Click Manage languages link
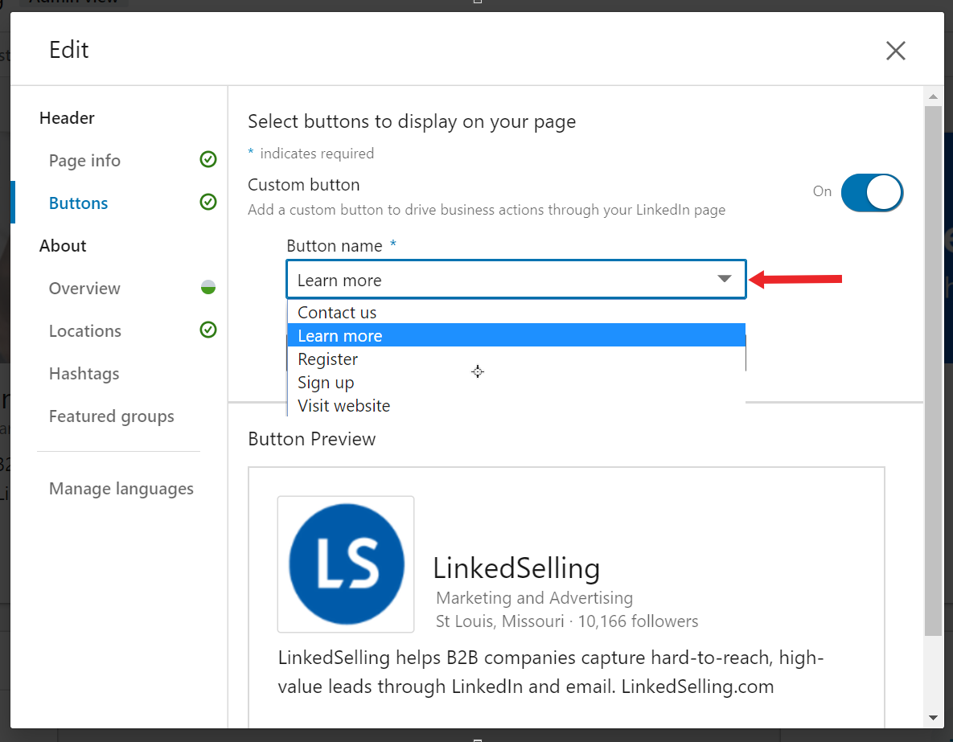Screen dimensions: 953x742 pos(121,489)
